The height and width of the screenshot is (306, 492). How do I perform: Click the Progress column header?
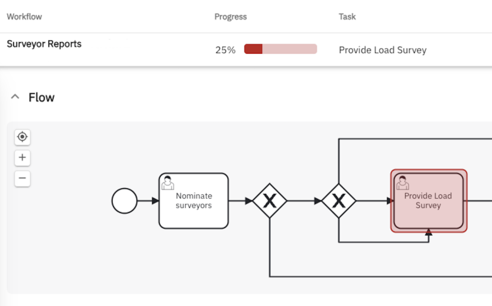coord(230,17)
